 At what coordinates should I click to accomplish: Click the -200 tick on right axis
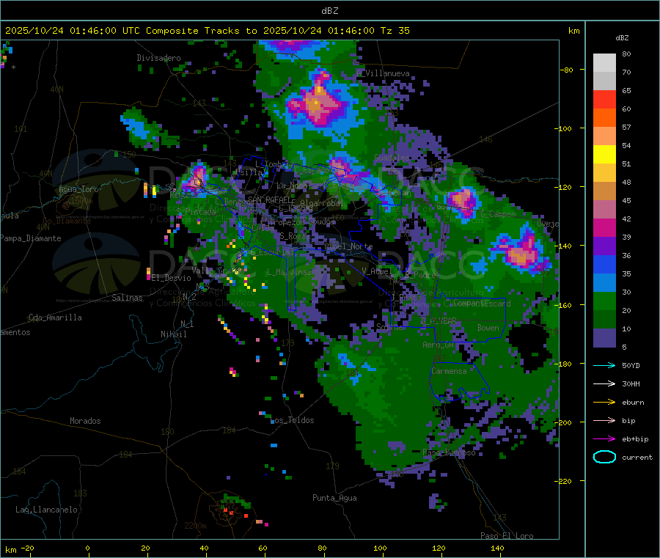[x=565, y=422]
